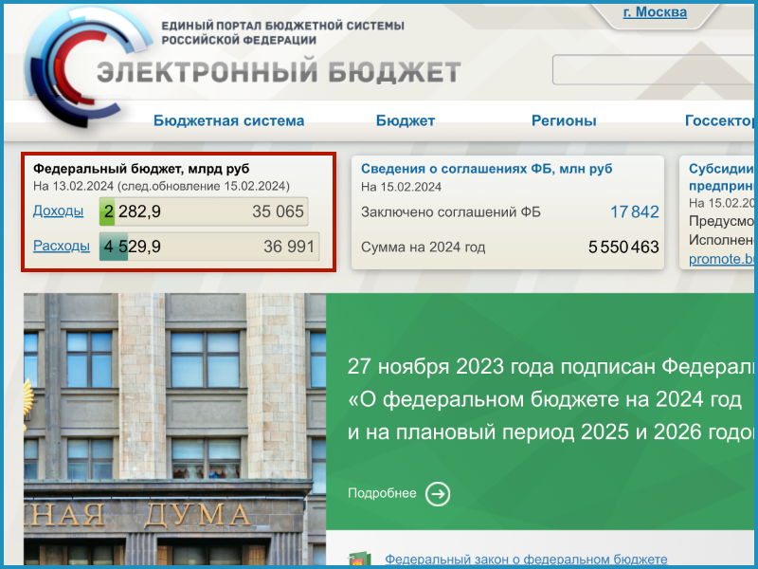This screenshot has width=758, height=569.
Task: Click the Расходы progress bar
Action: [x=112, y=245]
